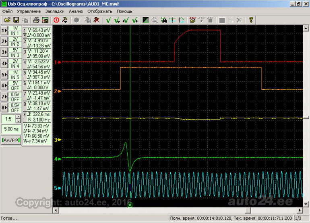
Task: Open the IN 5 input selector
Action: coord(15,77)
